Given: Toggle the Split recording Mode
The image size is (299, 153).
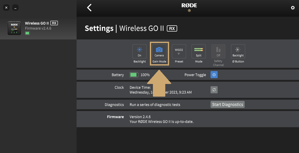Looking at the screenshot, I should [x=199, y=51].
